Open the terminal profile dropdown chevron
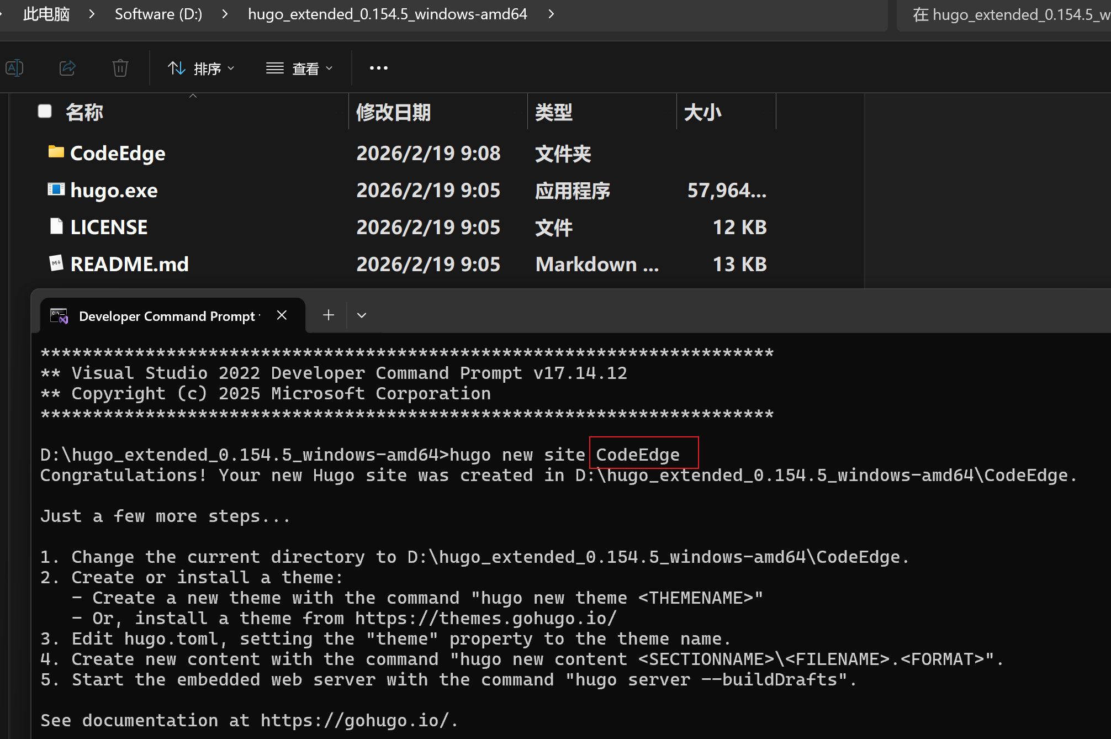Image resolution: width=1111 pixels, height=739 pixels. tap(362, 315)
